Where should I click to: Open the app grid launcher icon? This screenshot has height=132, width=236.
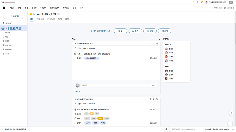pyautogui.click(x=4, y=8)
